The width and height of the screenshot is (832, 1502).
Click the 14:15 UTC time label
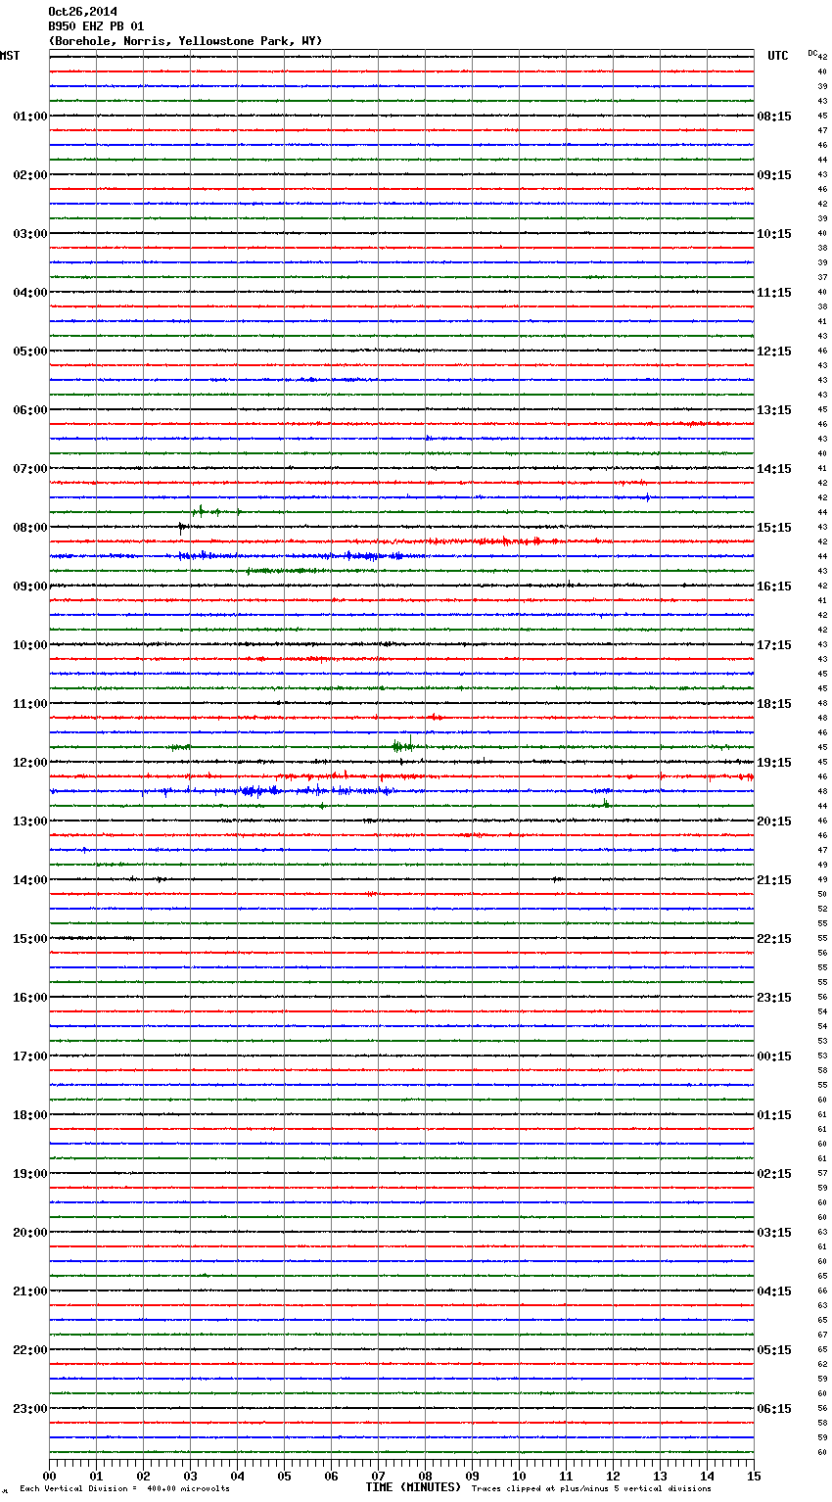click(774, 469)
